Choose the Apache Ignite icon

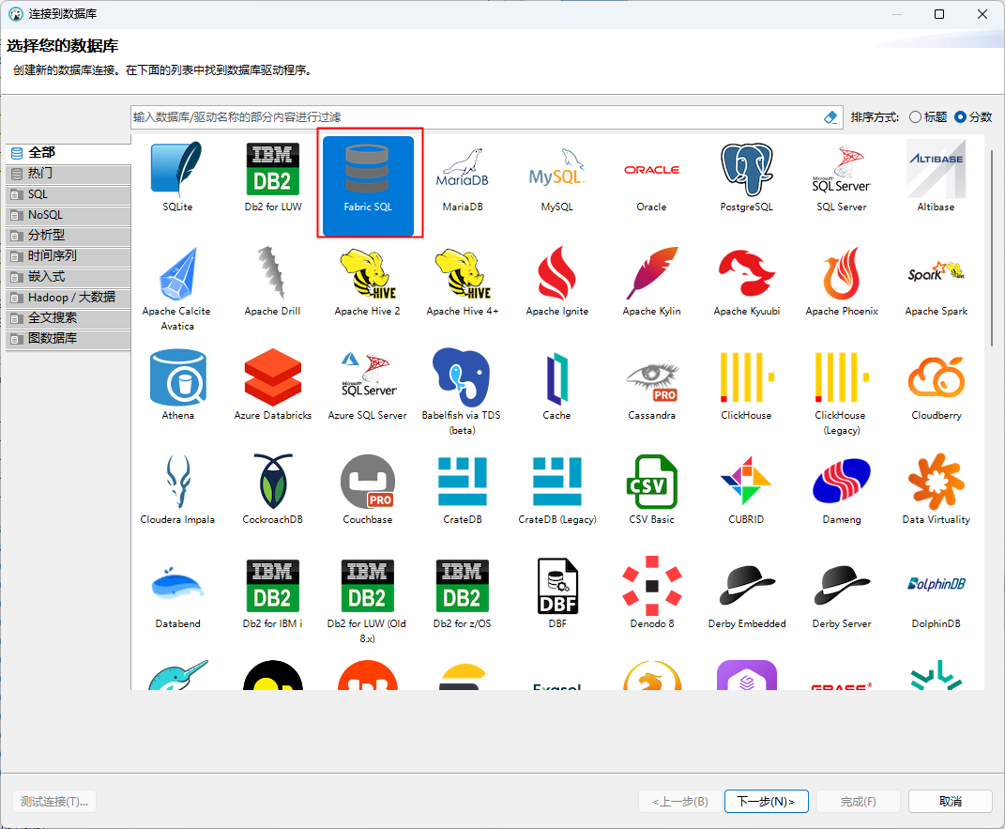556,274
